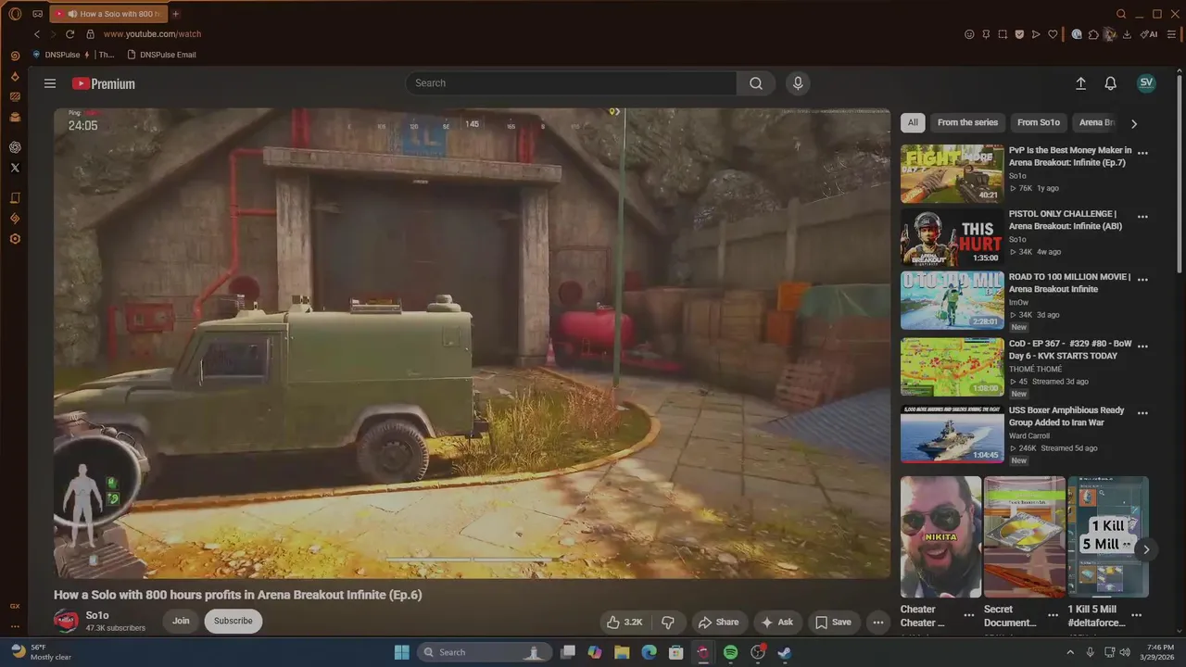Screen dimensions: 1186x667
Task: Click the YouTube search magnifier button
Action: coord(756,83)
